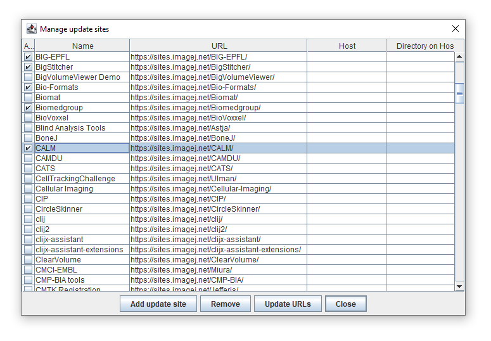
Task: Click the URL column header
Action: tap(219, 46)
